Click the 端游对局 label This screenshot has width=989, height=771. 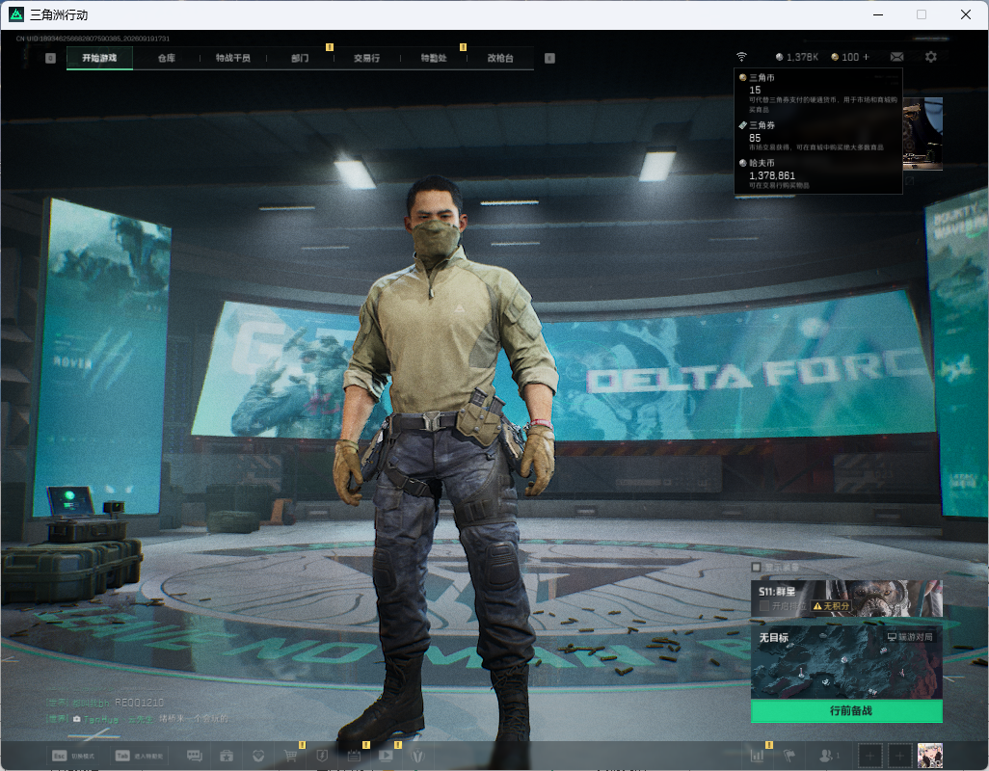coord(910,637)
